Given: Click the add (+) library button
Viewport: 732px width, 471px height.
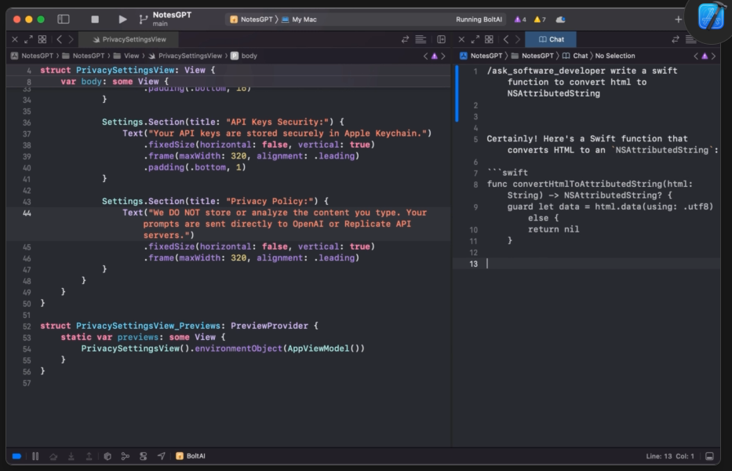Looking at the screenshot, I should (x=678, y=19).
